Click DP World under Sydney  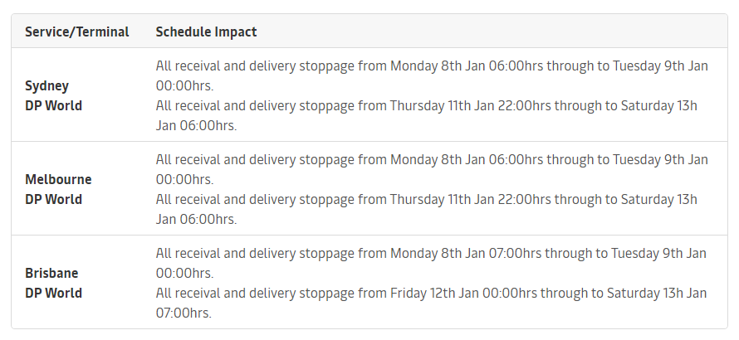tap(53, 106)
